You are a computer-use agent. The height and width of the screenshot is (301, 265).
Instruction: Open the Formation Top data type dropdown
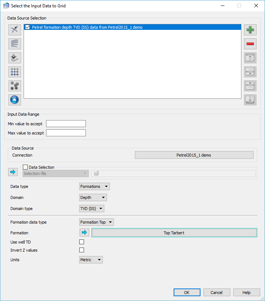[97, 222]
